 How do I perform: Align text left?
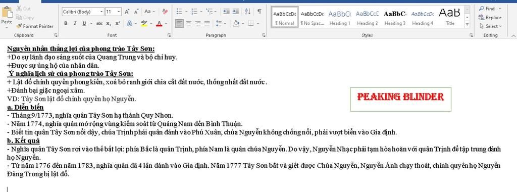pyautogui.click(x=179, y=23)
